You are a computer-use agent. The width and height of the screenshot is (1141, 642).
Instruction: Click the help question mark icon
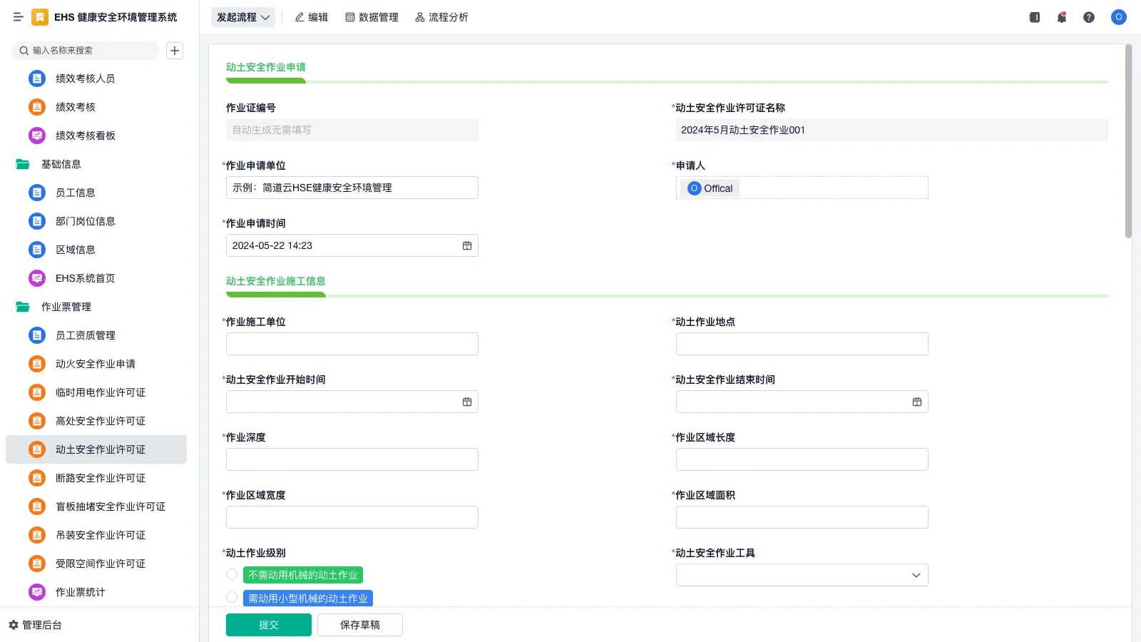1088,17
